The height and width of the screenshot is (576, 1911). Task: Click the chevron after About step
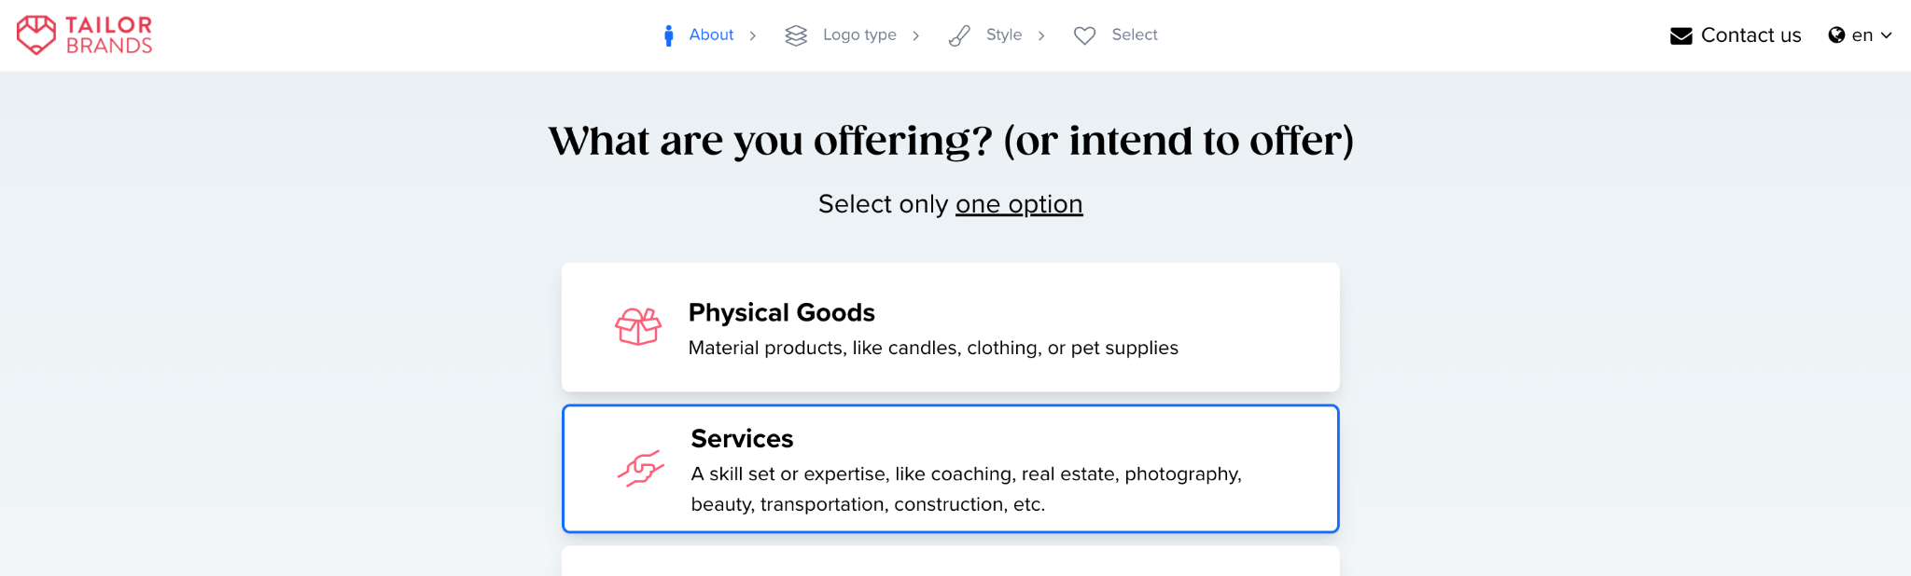tap(753, 35)
